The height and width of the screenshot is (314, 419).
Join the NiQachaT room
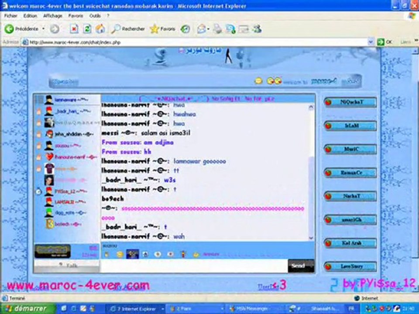pyautogui.click(x=350, y=102)
